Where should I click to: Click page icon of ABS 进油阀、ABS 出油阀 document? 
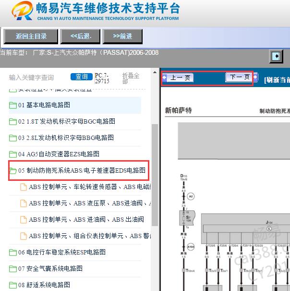point(24,219)
